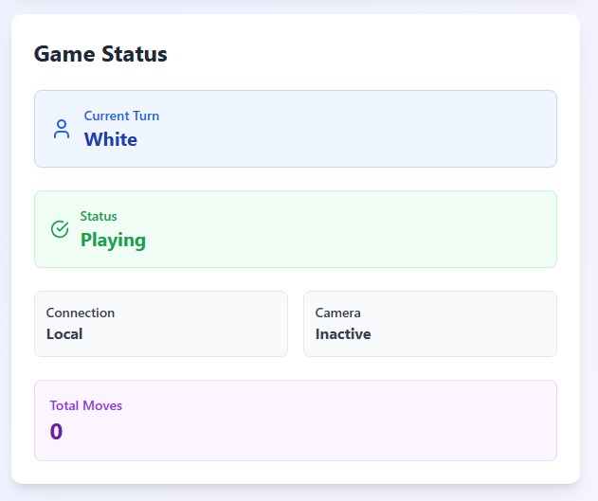598x501 pixels.
Task: Click the White turn value
Action: (111, 139)
